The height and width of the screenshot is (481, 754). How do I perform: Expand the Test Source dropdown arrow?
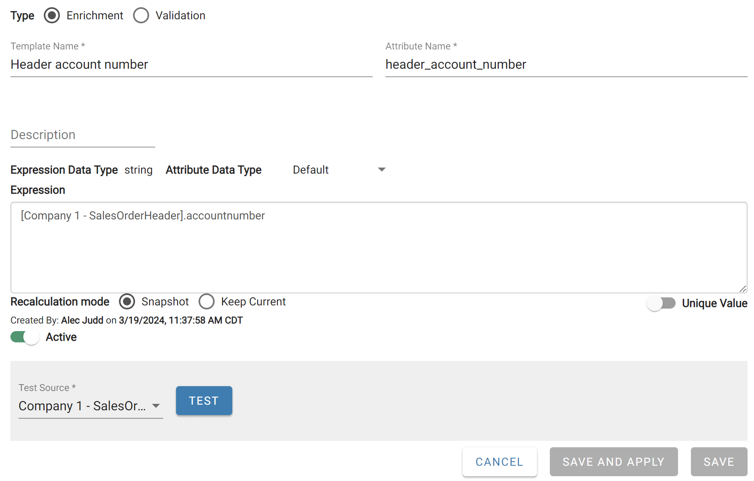(x=156, y=406)
